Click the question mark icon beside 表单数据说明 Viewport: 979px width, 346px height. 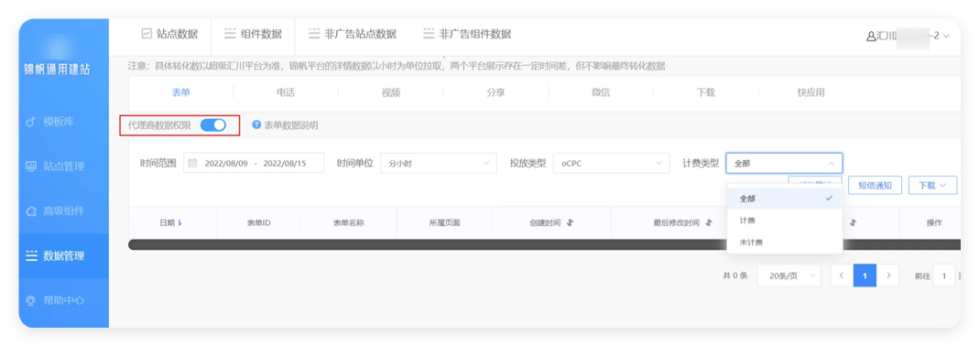click(x=256, y=124)
